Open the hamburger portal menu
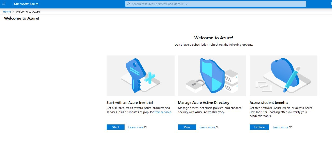The width and height of the screenshot is (332, 158). [4, 4]
